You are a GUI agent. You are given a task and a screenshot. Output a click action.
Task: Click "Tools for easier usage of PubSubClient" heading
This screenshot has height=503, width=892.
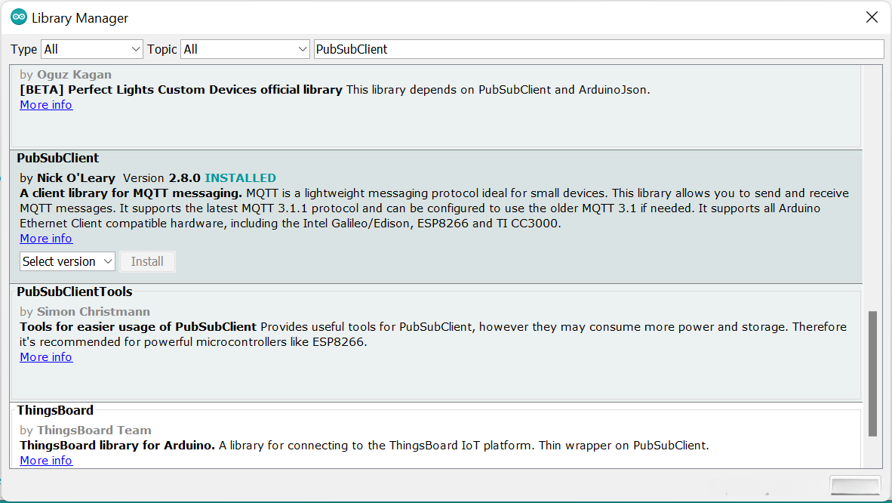coord(138,327)
